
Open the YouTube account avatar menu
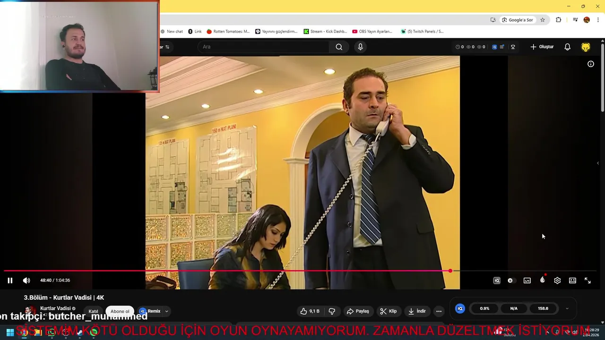point(586,47)
